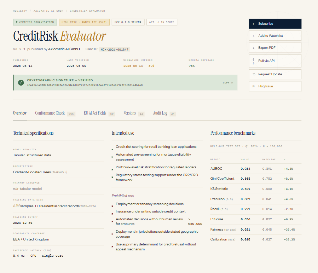Click the published date 2026-03-14
The image size is (318, 273).
coord(23,66)
